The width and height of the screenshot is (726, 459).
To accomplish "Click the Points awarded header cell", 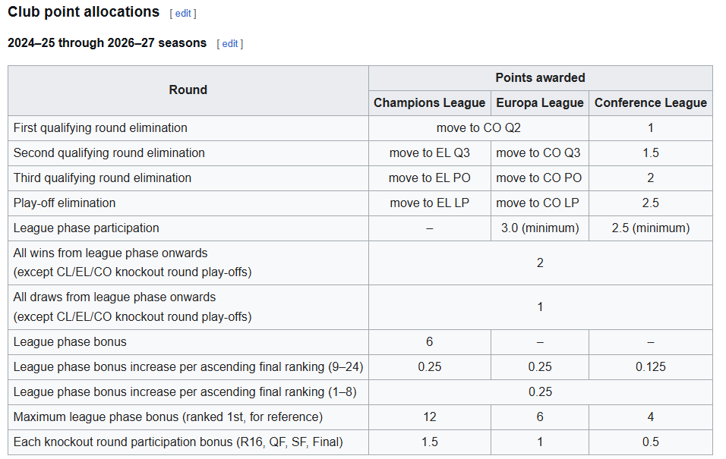I will coord(540,77).
